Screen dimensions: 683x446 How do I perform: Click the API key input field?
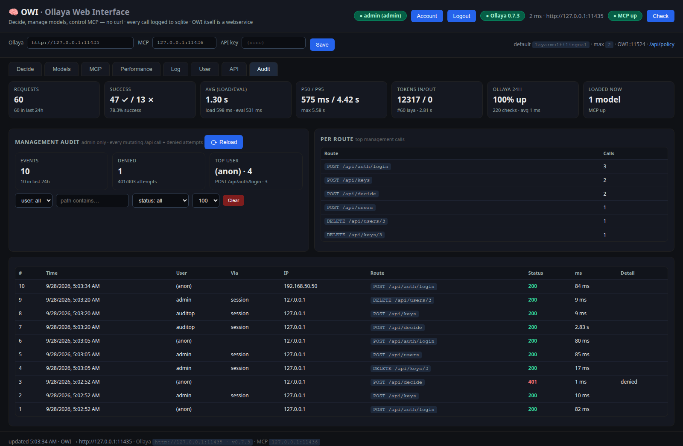pos(274,43)
